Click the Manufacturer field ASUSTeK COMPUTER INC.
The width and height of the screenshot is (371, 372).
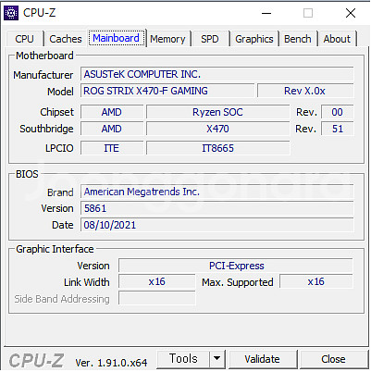(x=217, y=74)
